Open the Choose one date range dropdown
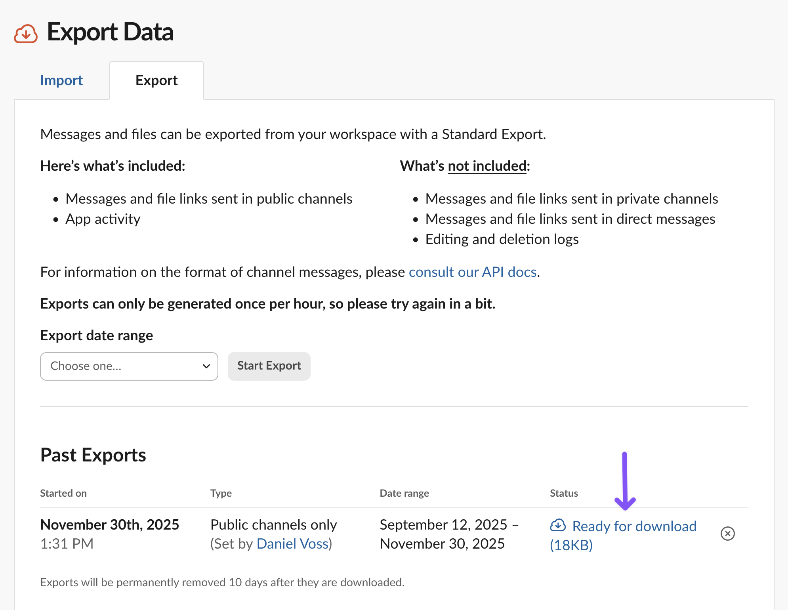788x610 pixels. pos(128,366)
